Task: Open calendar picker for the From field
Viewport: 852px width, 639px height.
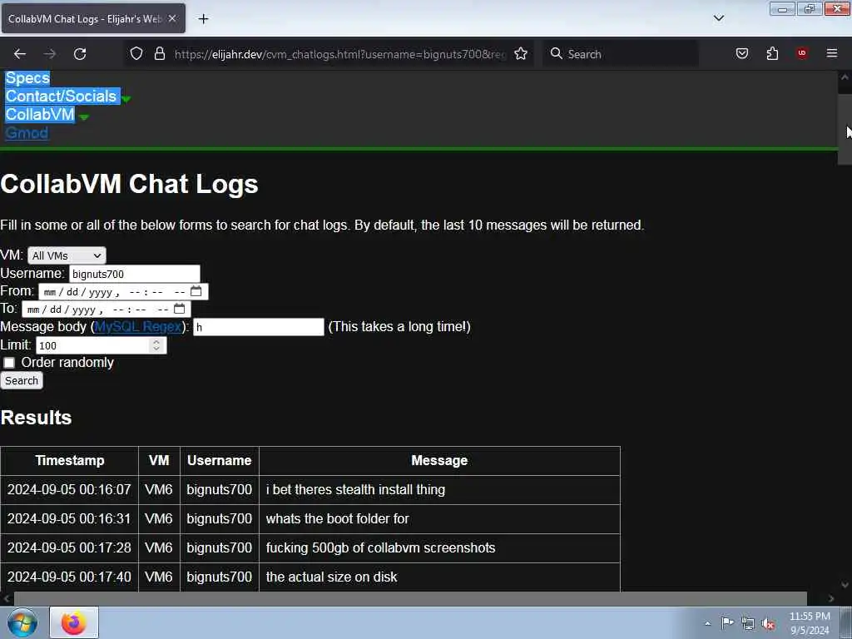Action: pyautogui.click(x=196, y=292)
